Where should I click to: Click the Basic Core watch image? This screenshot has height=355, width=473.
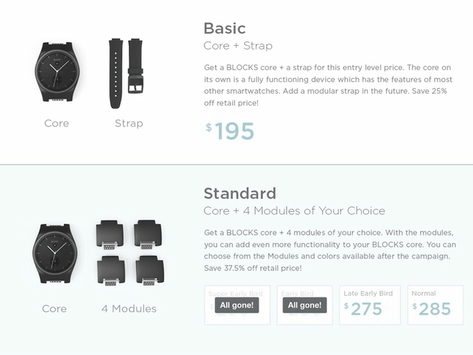point(58,72)
